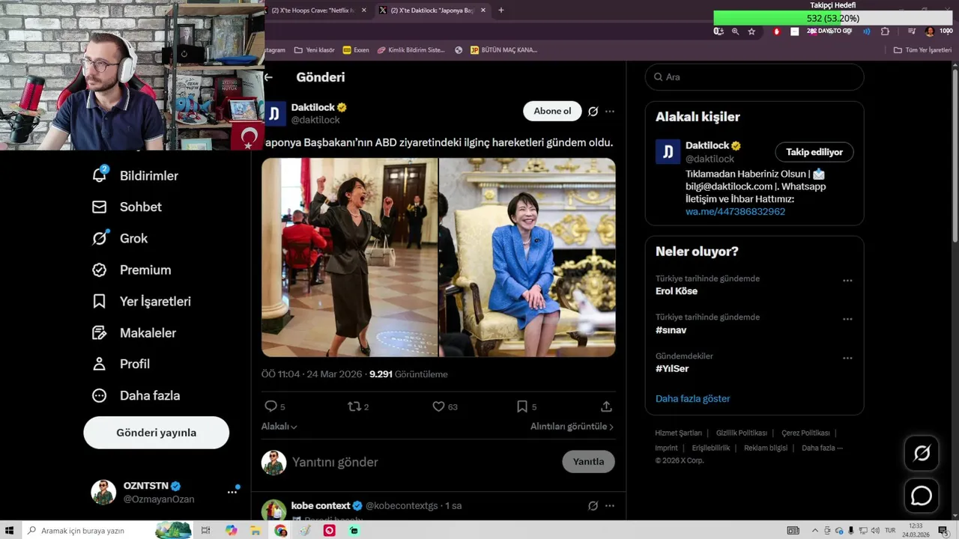Open floating chat messages button
959x539 pixels.
pyautogui.click(x=922, y=496)
